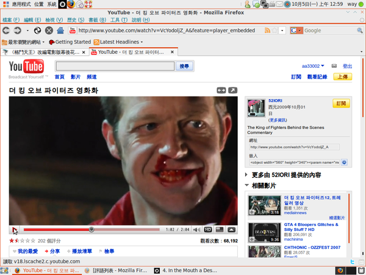This screenshot has width=366, height=275.
Task: Open the 最常瀏覽的網站 bookmarks folder
Action: coord(23,42)
